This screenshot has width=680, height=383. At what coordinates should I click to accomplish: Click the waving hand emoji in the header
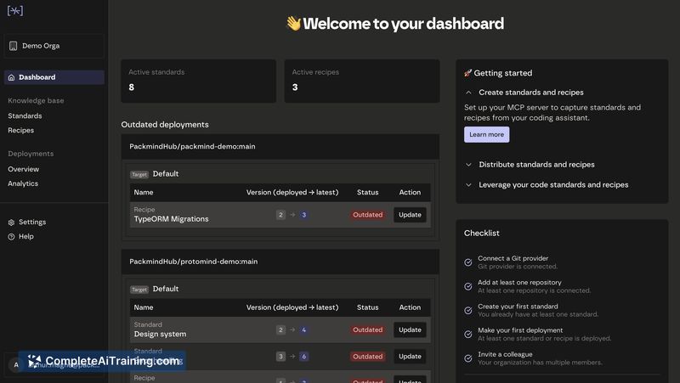[x=293, y=24]
